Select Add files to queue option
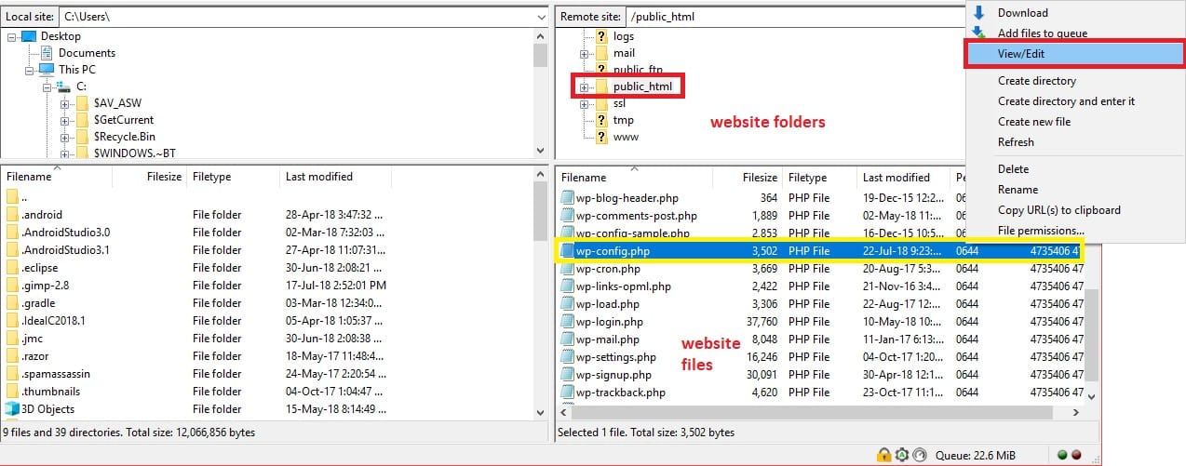The image size is (1186, 466). click(1042, 33)
